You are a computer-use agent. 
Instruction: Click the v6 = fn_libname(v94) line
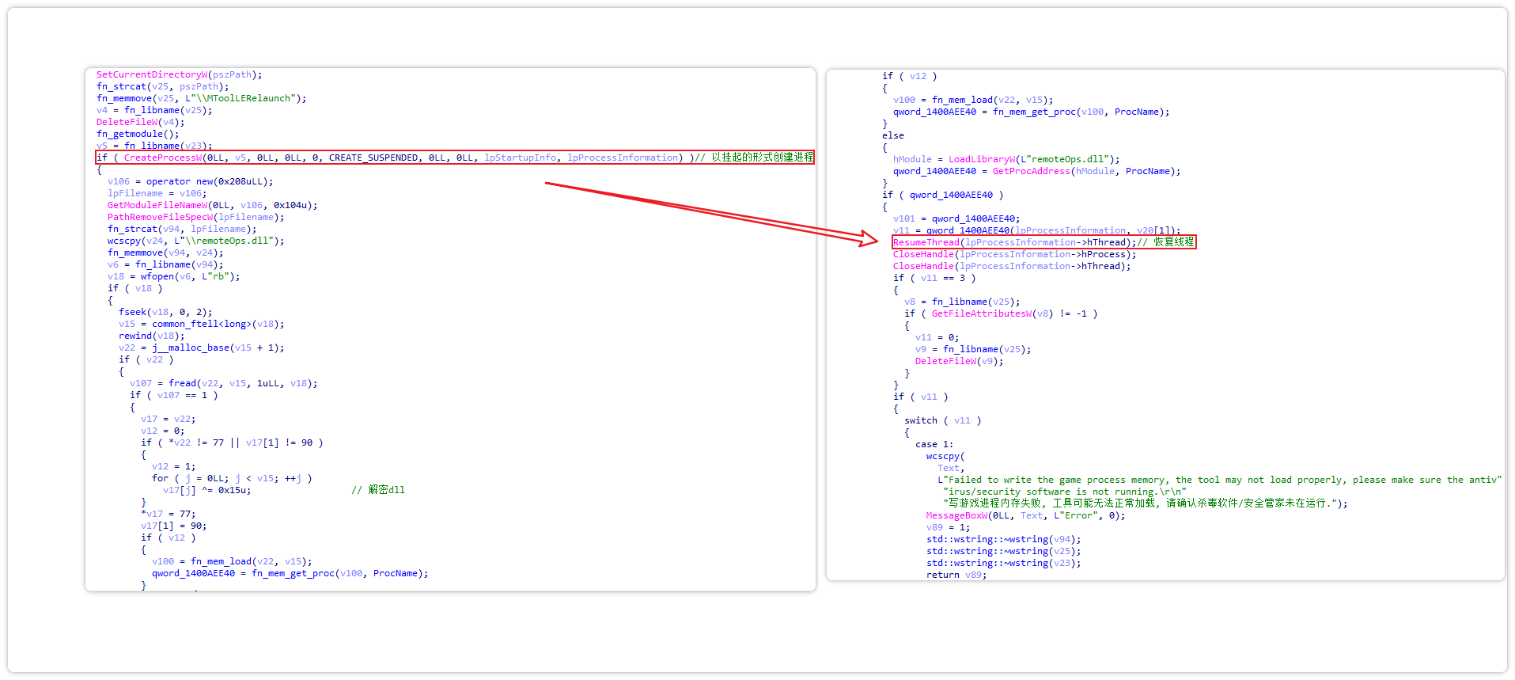(165, 264)
